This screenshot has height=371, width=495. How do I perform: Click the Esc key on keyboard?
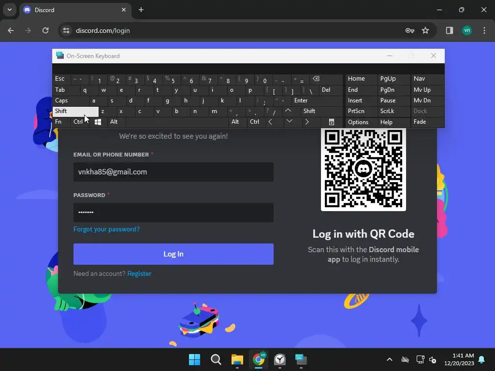(61, 79)
